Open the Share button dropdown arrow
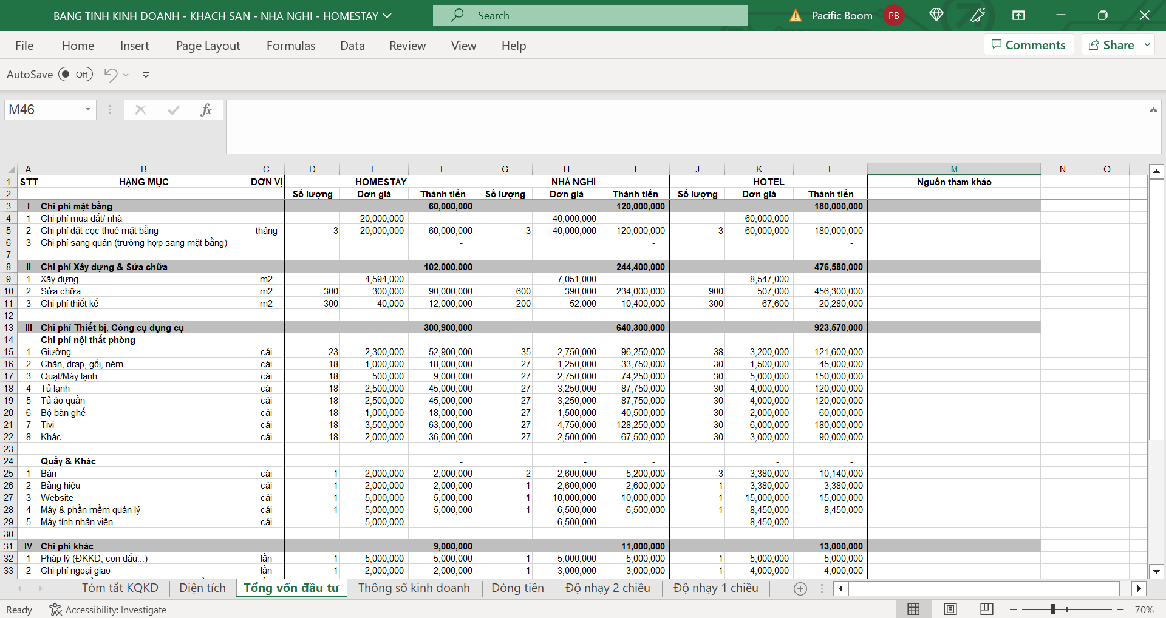This screenshot has width=1166, height=618. pyautogui.click(x=1147, y=45)
